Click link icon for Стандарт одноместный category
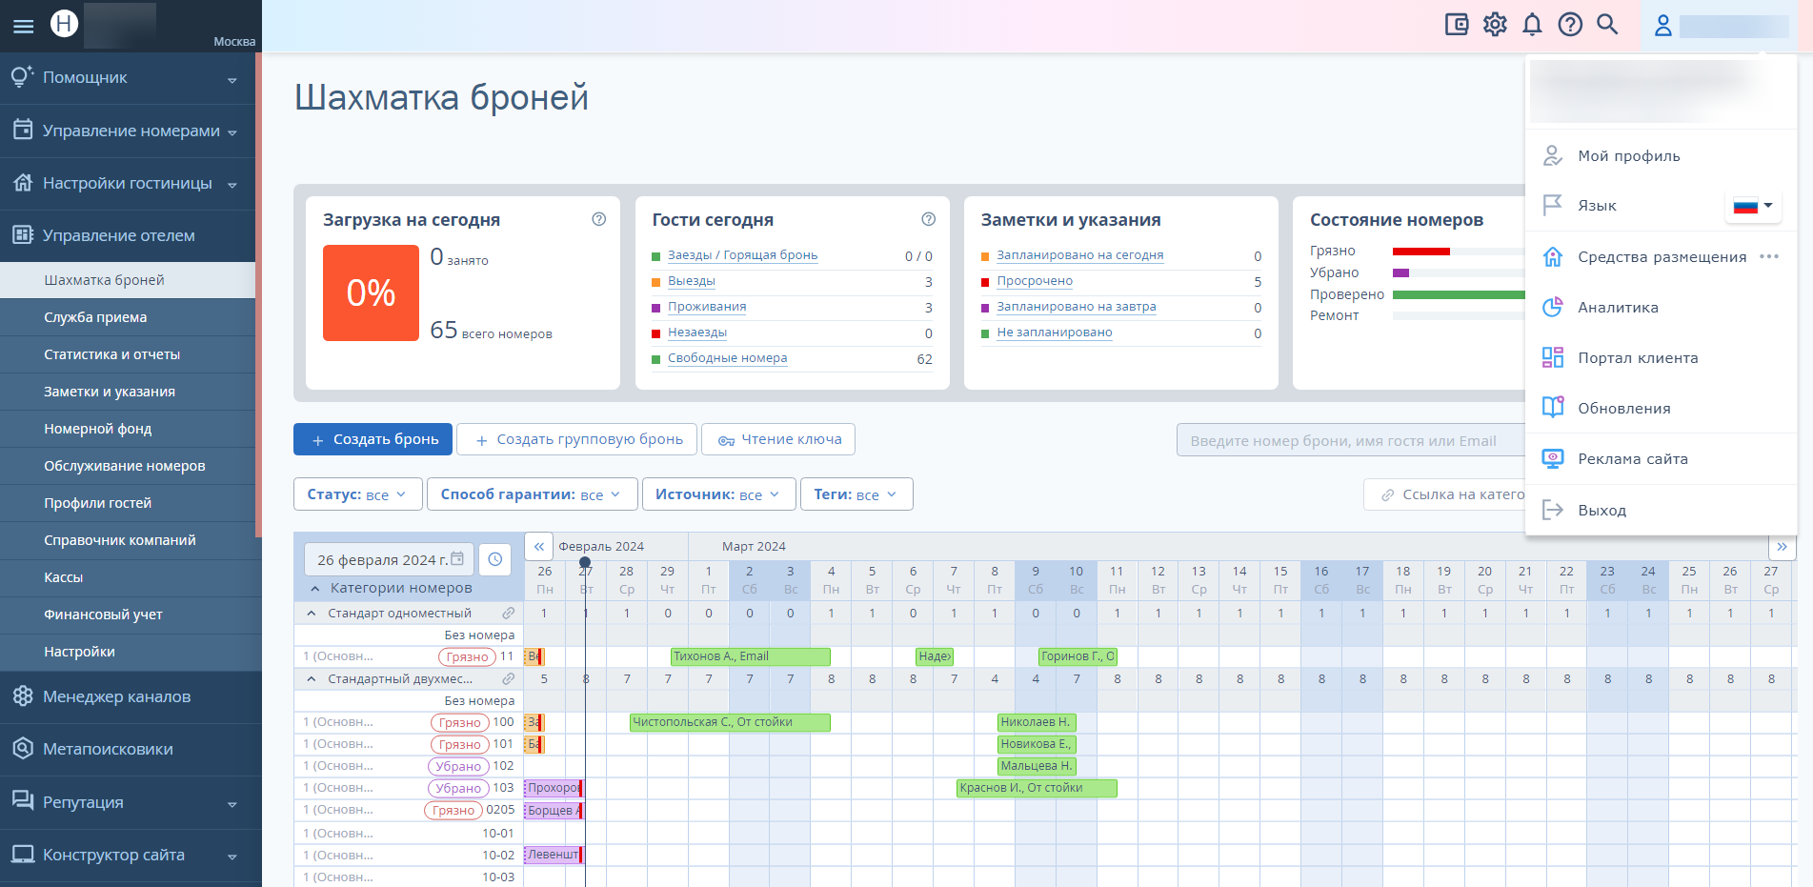Viewport: 1813px width, 887px height. [x=509, y=614]
